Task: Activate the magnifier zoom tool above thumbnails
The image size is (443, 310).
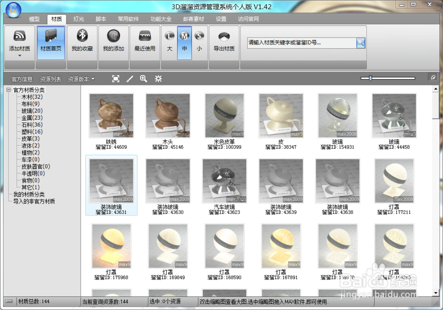Action: (x=143, y=78)
